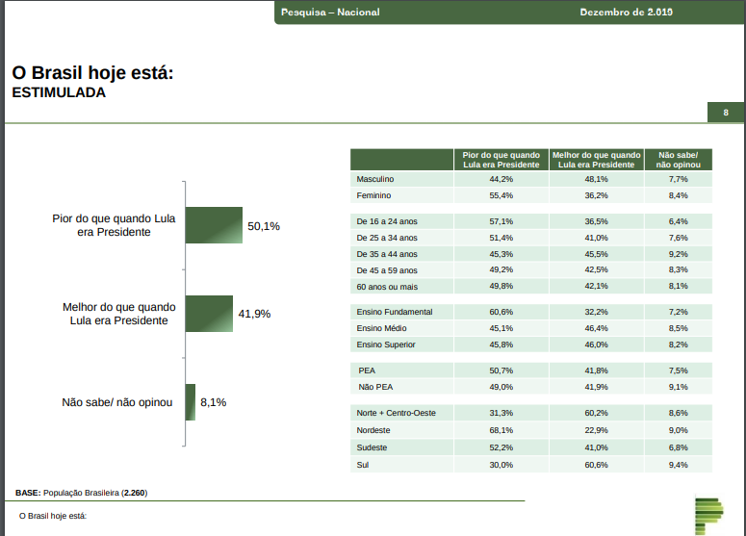The width and height of the screenshot is (746, 536).
Task: Click the ESTIMULADA subtitle
Action: (x=58, y=94)
